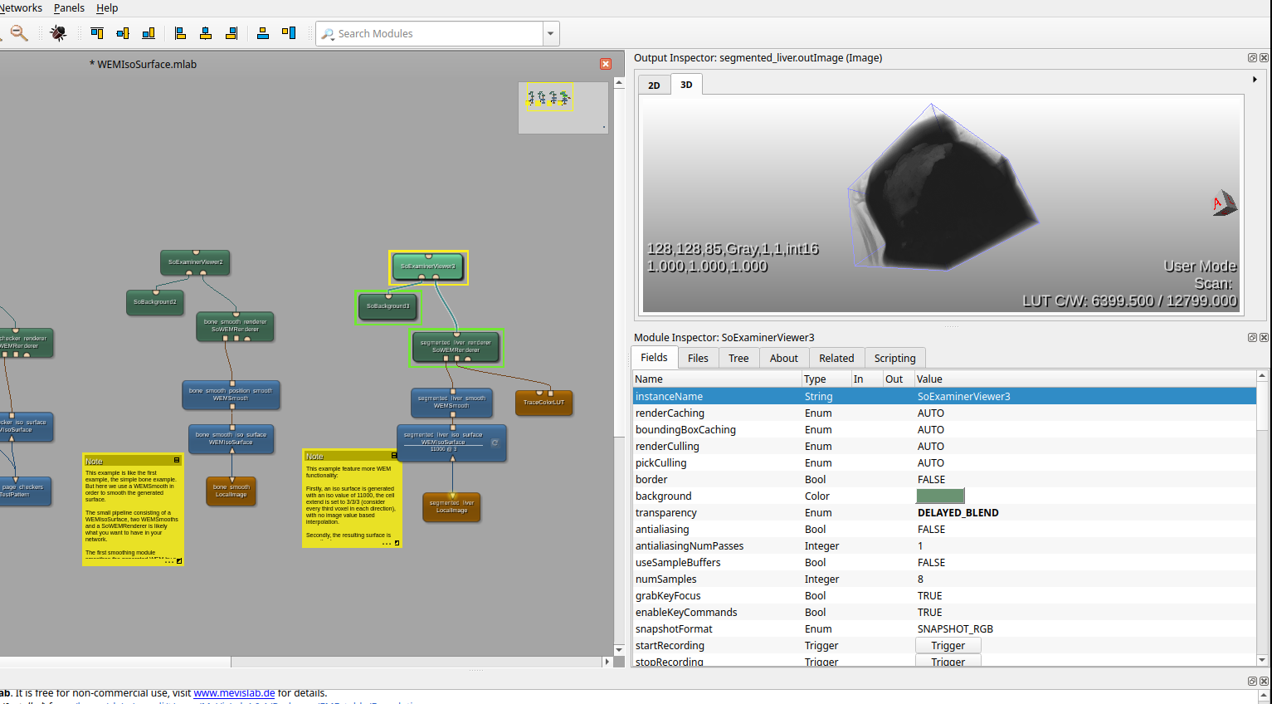Align selected modules to right edges

(231, 33)
